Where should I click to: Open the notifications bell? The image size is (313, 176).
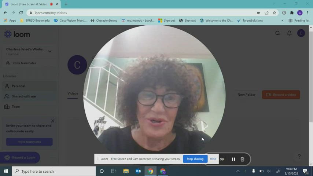289,33
